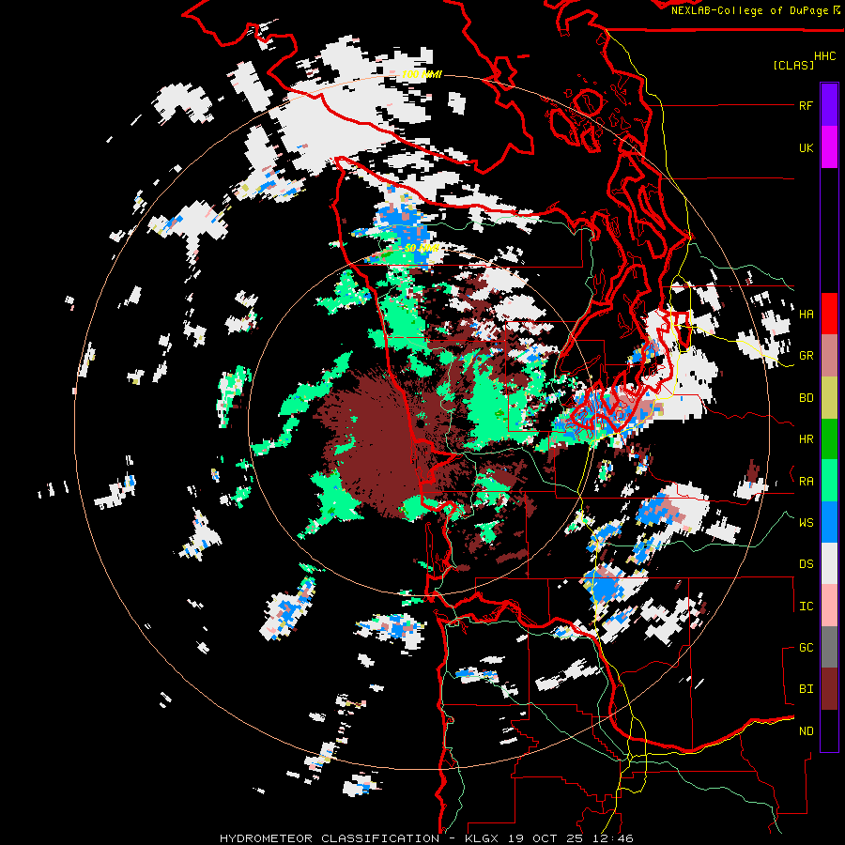Click the HR legend label
This screenshot has height=845, width=845.
coord(806,439)
